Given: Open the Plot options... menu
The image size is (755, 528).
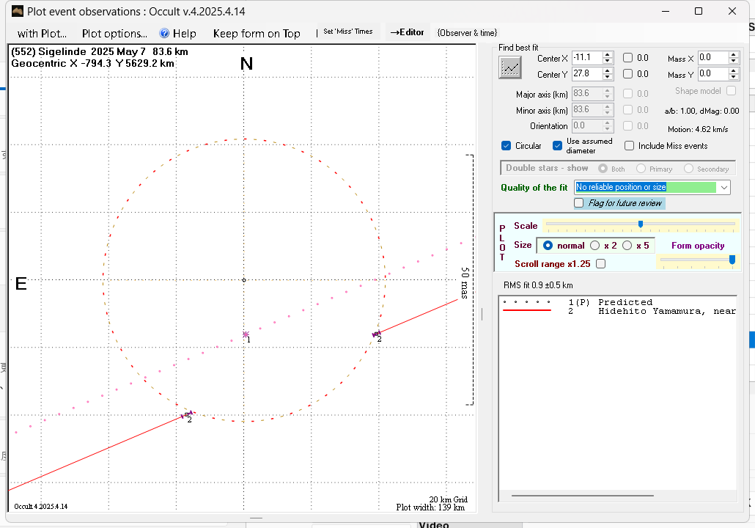Looking at the screenshot, I should point(114,33).
